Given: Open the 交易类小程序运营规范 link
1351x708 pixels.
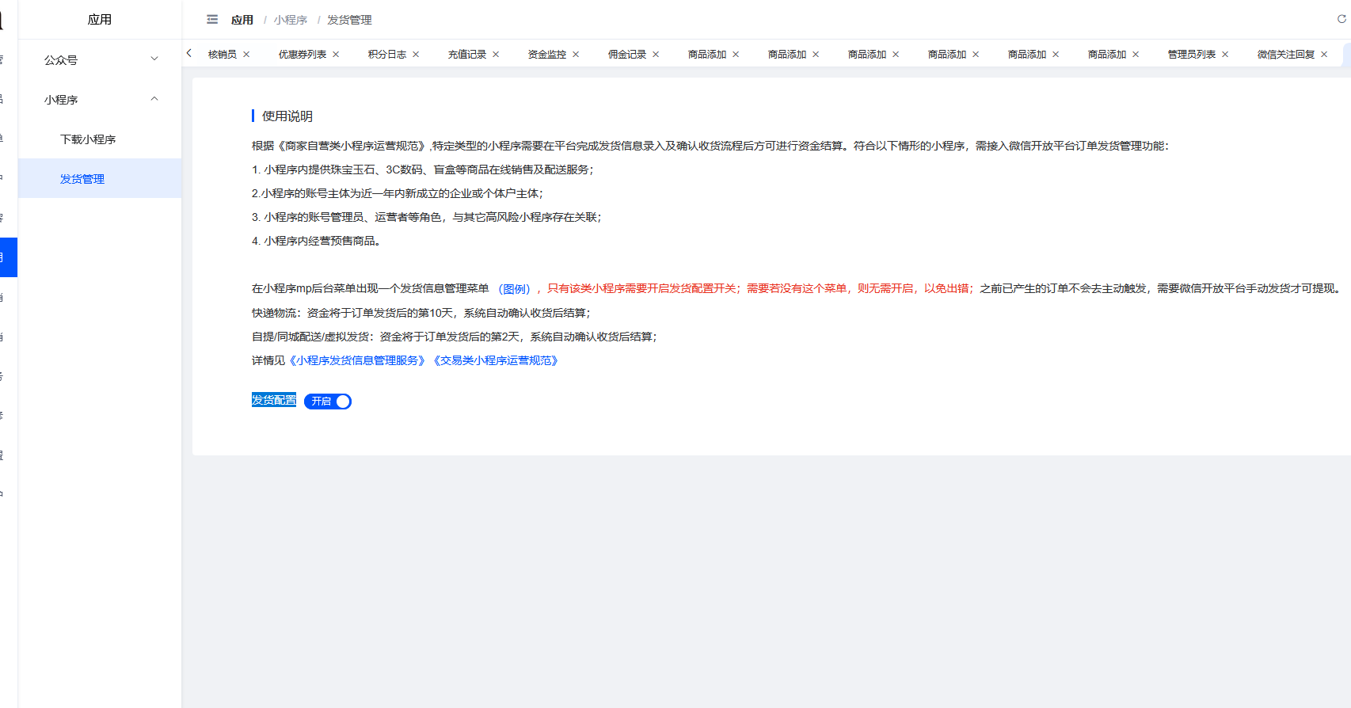Looking at the screenshot, I should click(496, 360).
